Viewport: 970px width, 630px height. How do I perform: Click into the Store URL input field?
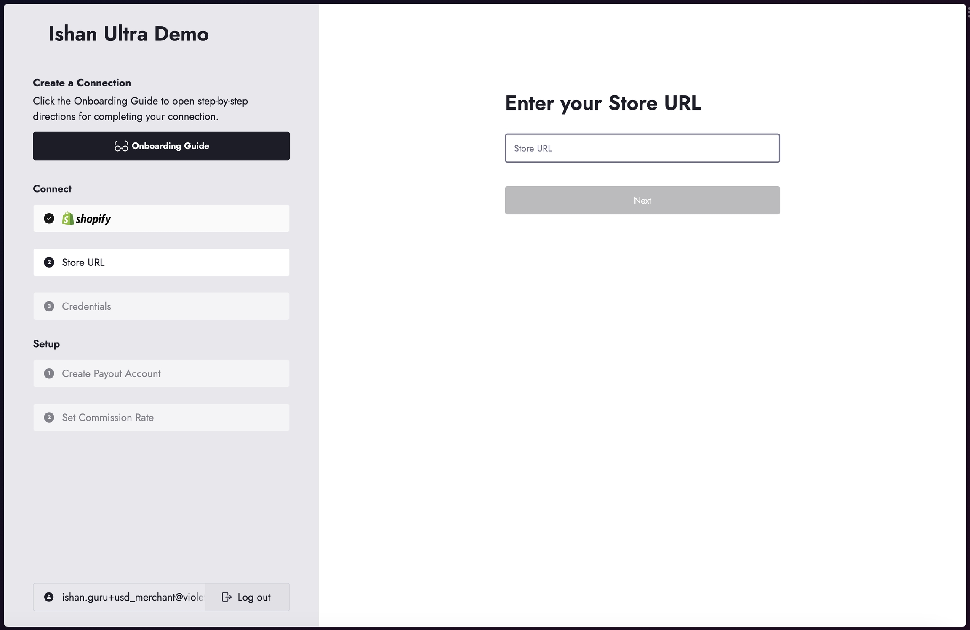[x=642, y=148]
